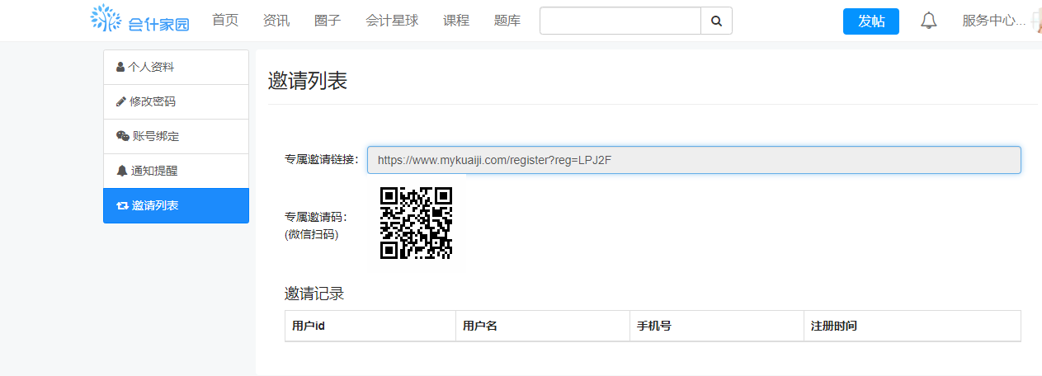Screen dimensions: 1042x376
Task: Click the 用户名 column header
Action: [542, 326]
